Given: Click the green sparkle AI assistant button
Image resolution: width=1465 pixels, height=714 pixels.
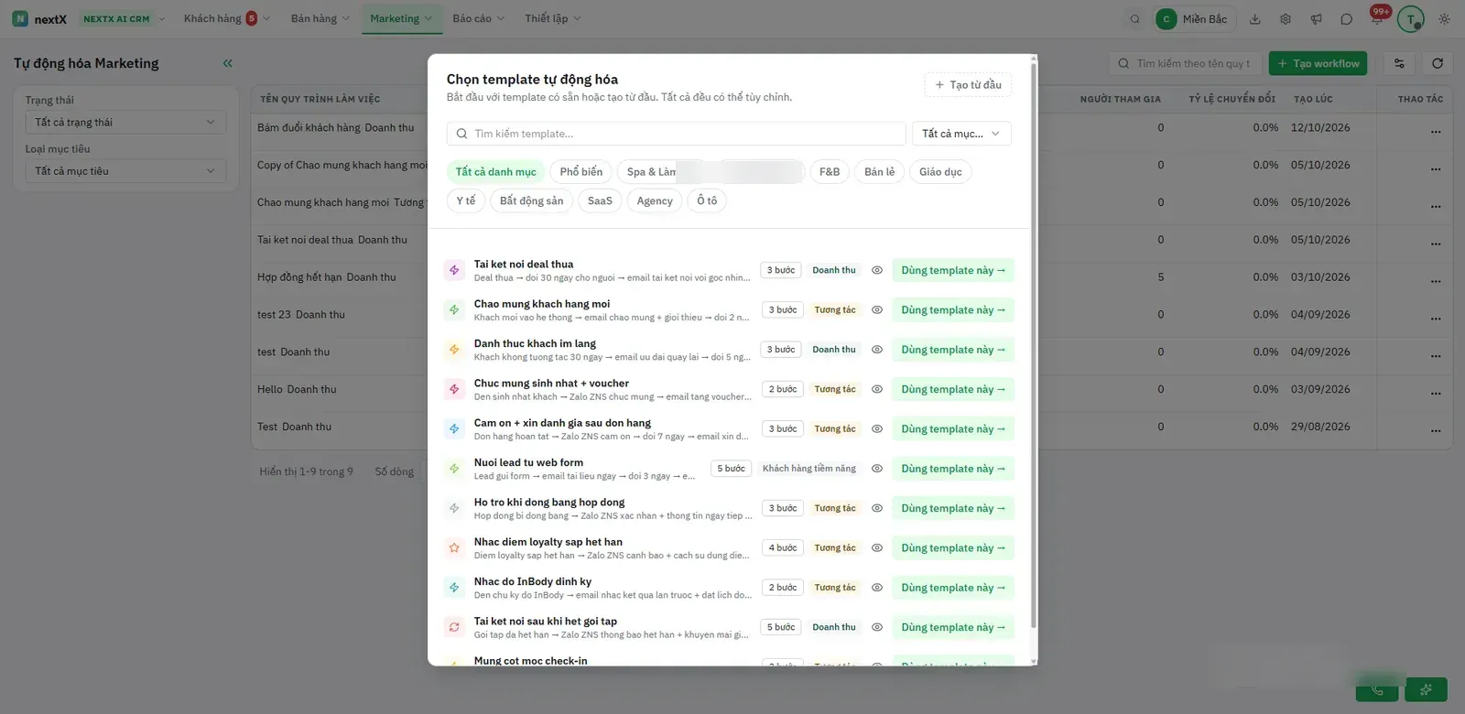Looking at the screenshot, I should [1426, 689].
